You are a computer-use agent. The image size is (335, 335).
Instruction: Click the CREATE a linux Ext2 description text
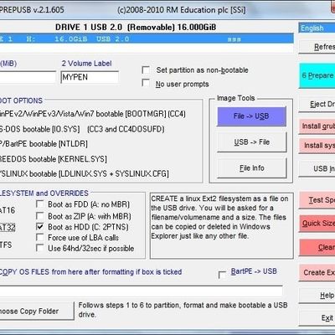point(219,217)
